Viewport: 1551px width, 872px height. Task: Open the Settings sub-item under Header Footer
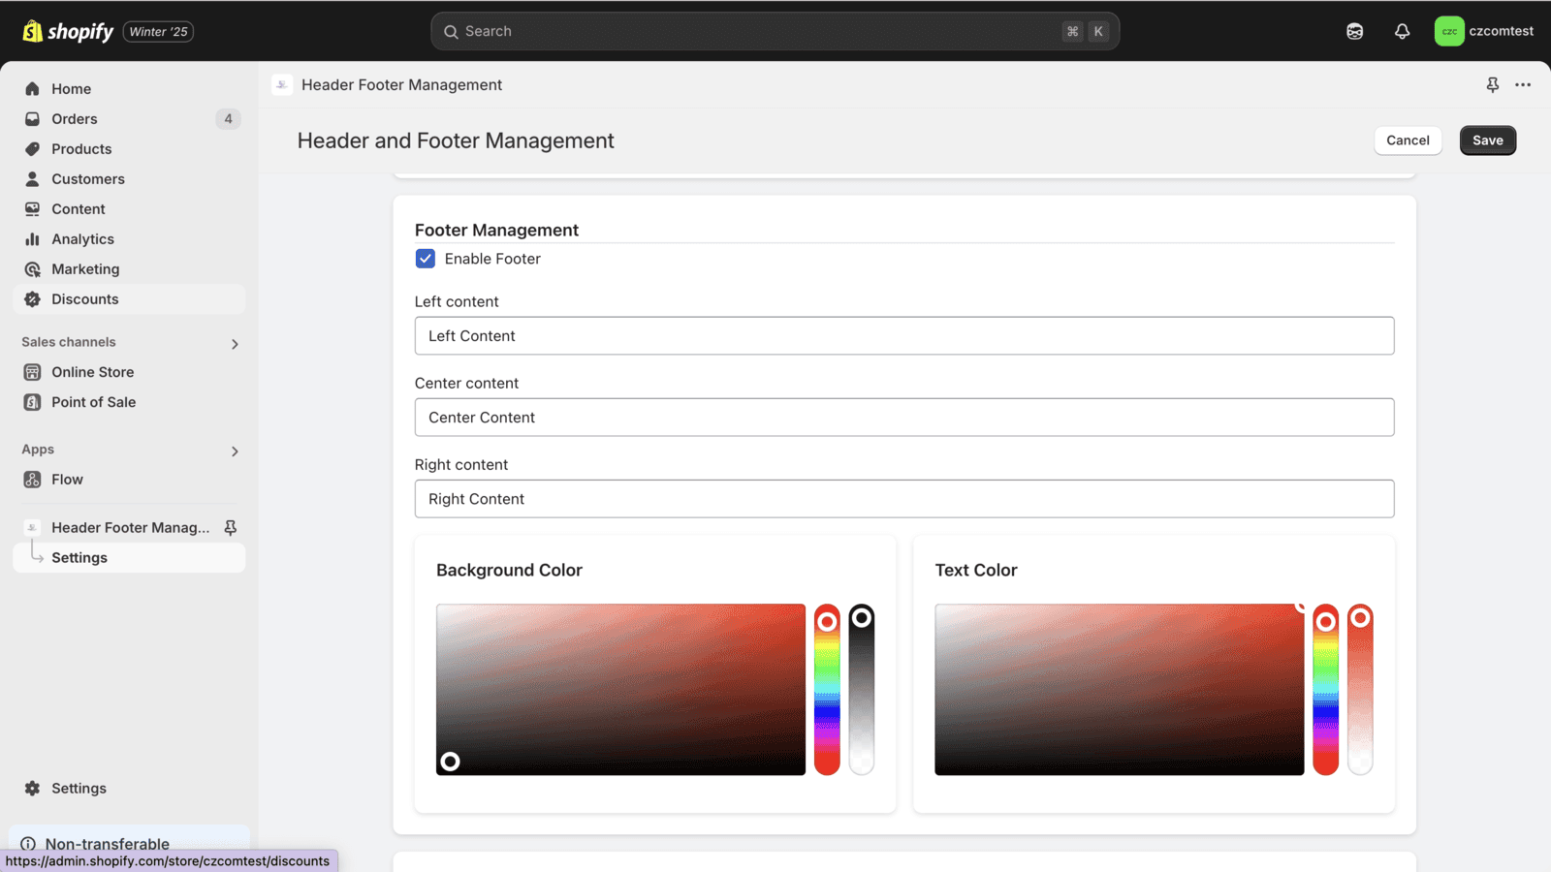pos(79,558)
